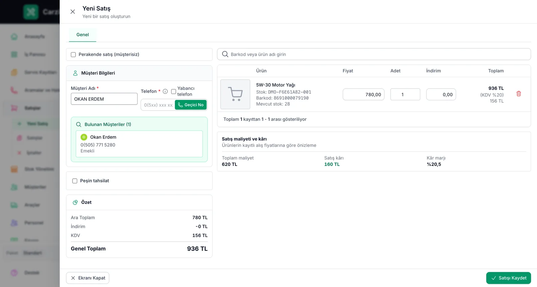
Task: Click the product cart thumbnail image
Action: (235, 94)
